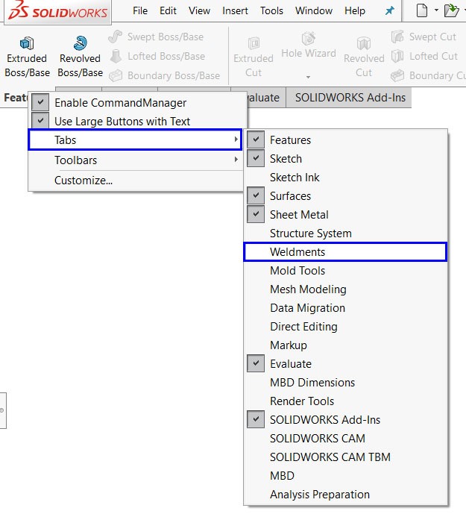Click the Extruded Boss/Base tool icon
The image size is (466, 514).
point(27,43)
